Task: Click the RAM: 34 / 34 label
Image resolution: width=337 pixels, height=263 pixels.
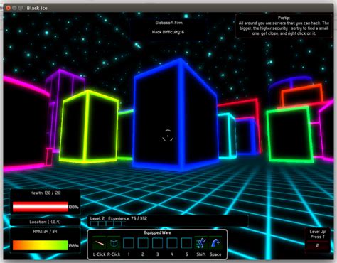Action: [45, 232]
